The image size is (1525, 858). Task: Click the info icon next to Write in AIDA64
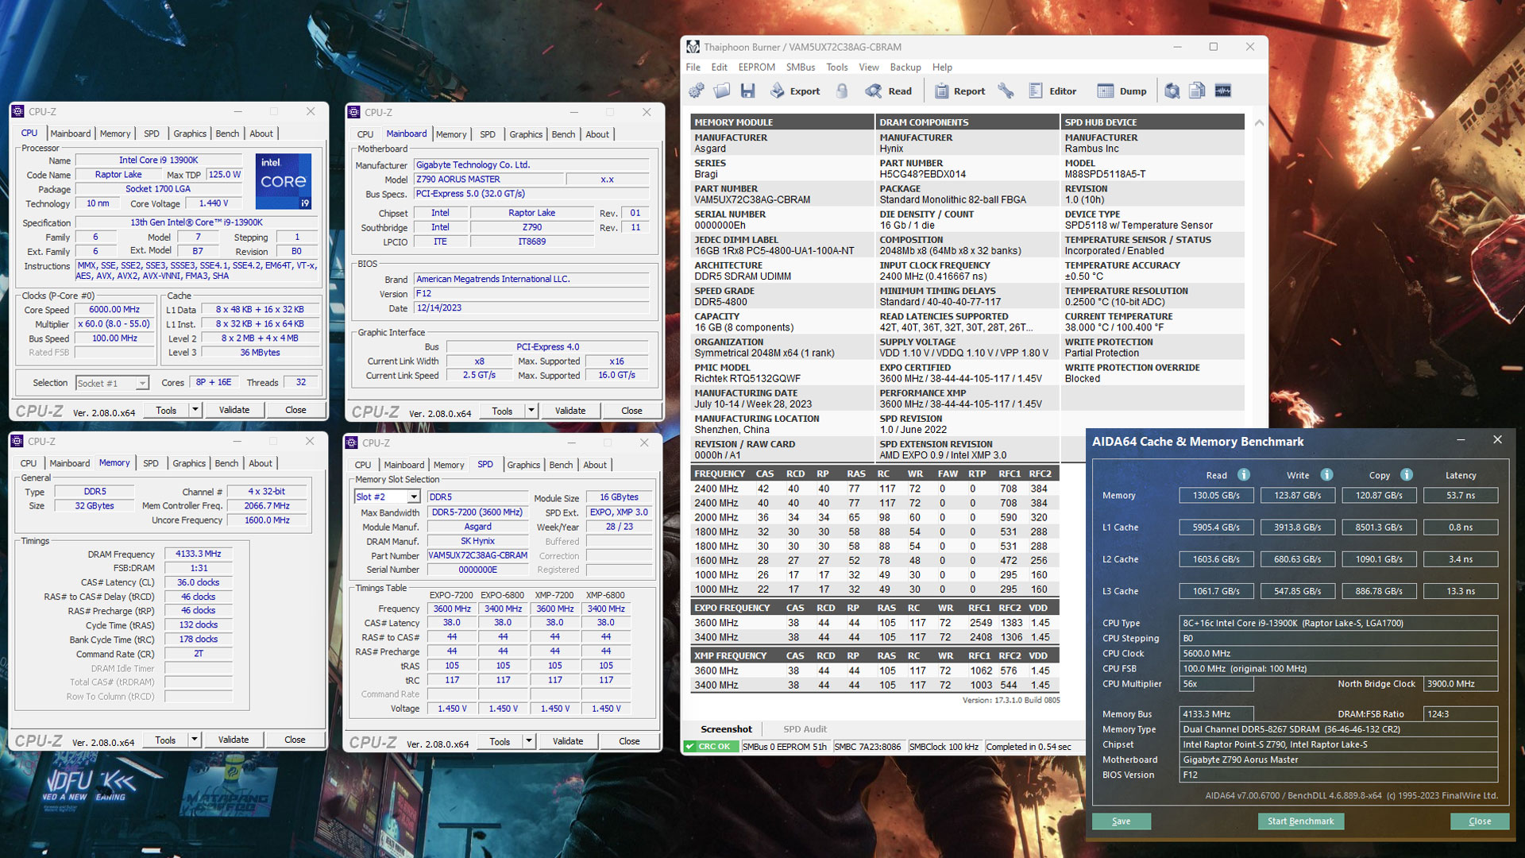tap(1326, 474)
